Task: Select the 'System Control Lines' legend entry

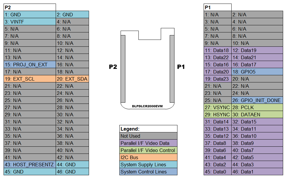Action: [148, 172]
